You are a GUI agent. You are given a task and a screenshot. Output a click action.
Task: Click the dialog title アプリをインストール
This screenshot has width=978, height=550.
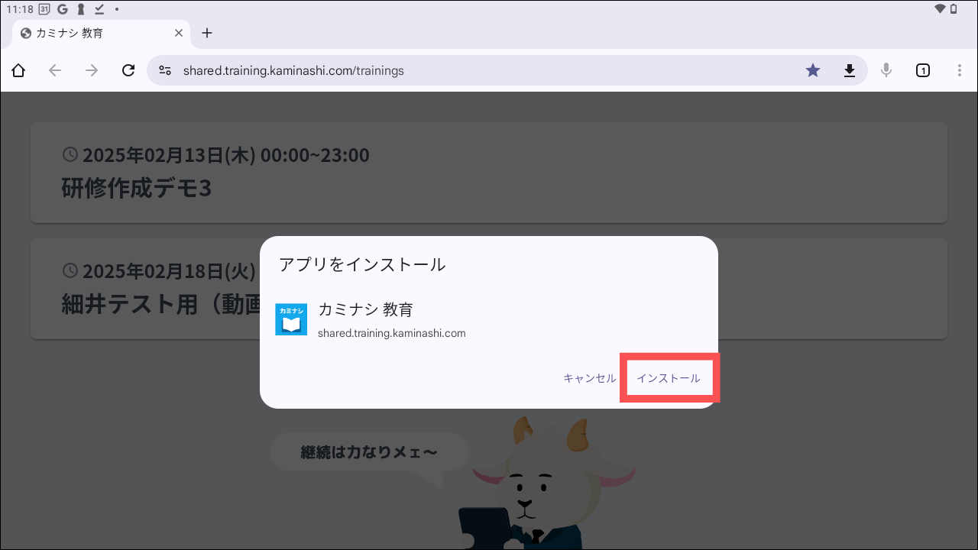click(x=362, y=265)
